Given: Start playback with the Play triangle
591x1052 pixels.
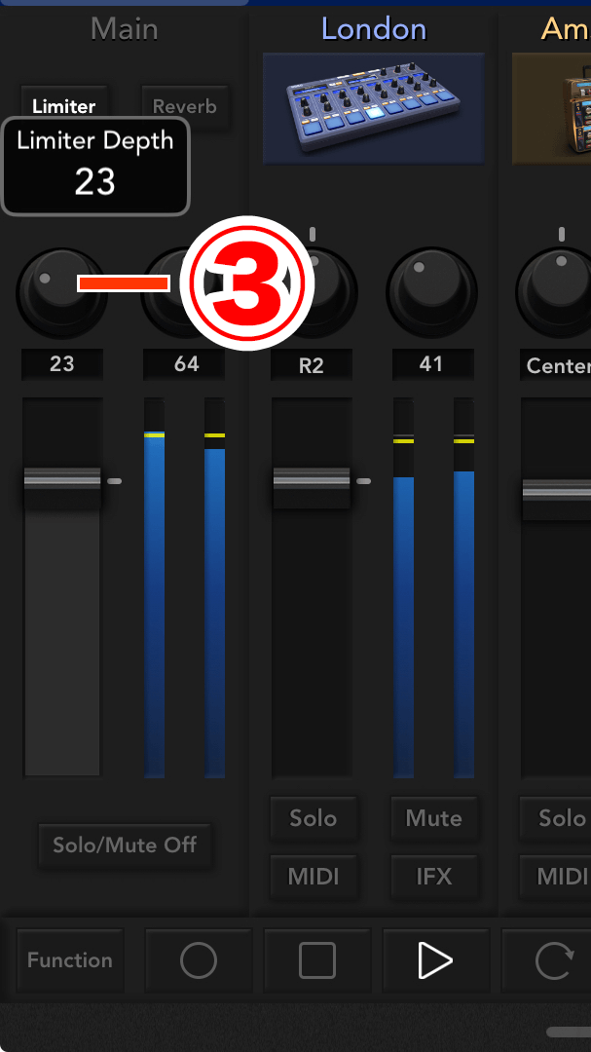Looking at the screenshot, I should (436, 960).
